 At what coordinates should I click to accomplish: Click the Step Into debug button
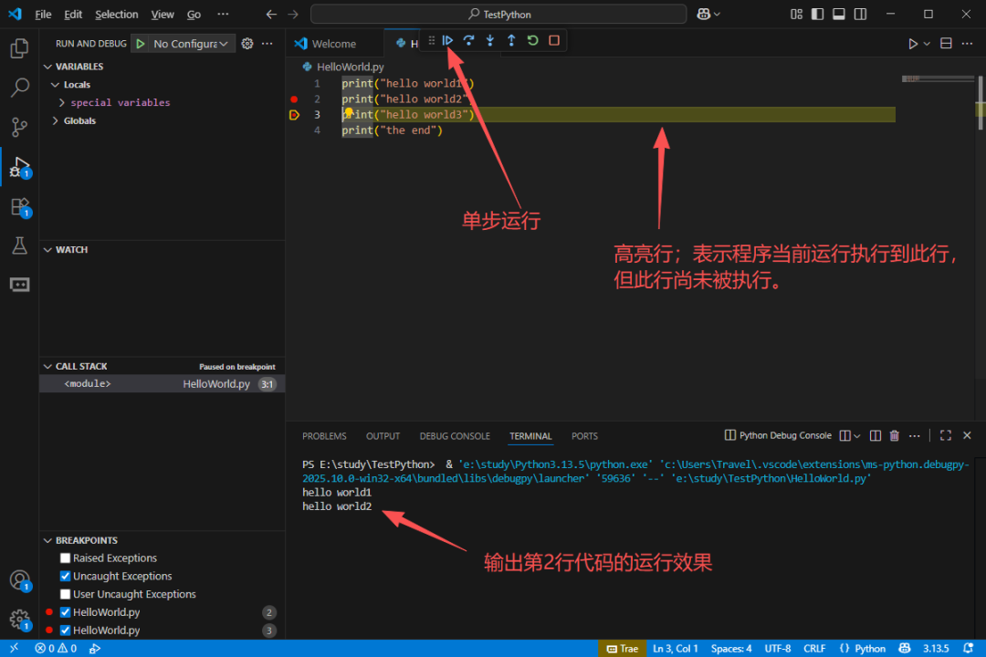(x=490, y=40)
